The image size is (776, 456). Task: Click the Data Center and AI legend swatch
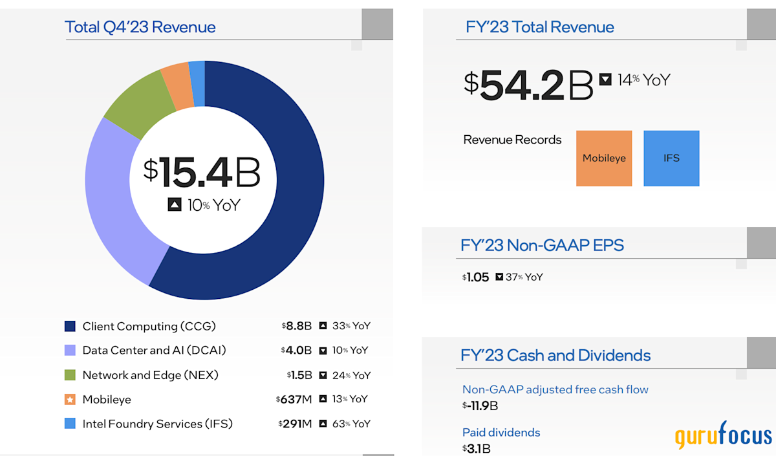tap(70, 351)
